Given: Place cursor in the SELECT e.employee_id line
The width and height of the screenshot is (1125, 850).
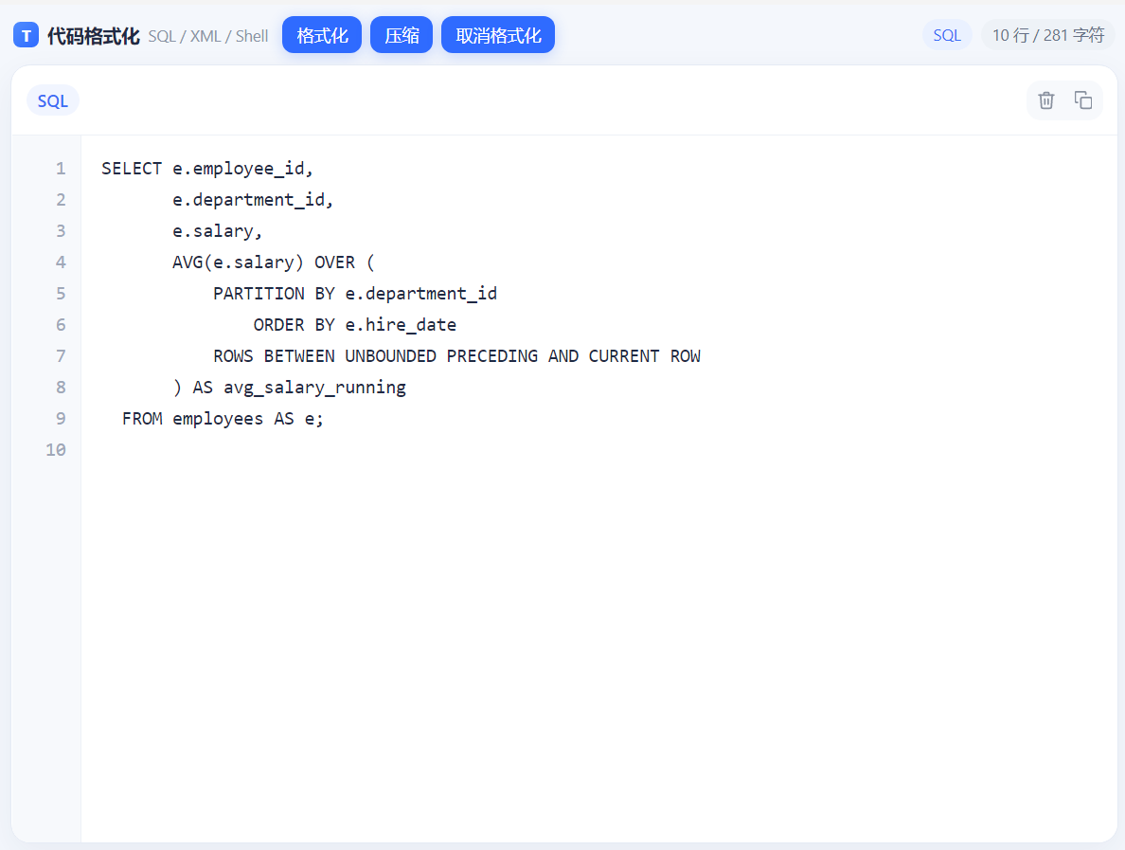Looking at the screenshot, I should click(x=207, y=169).
